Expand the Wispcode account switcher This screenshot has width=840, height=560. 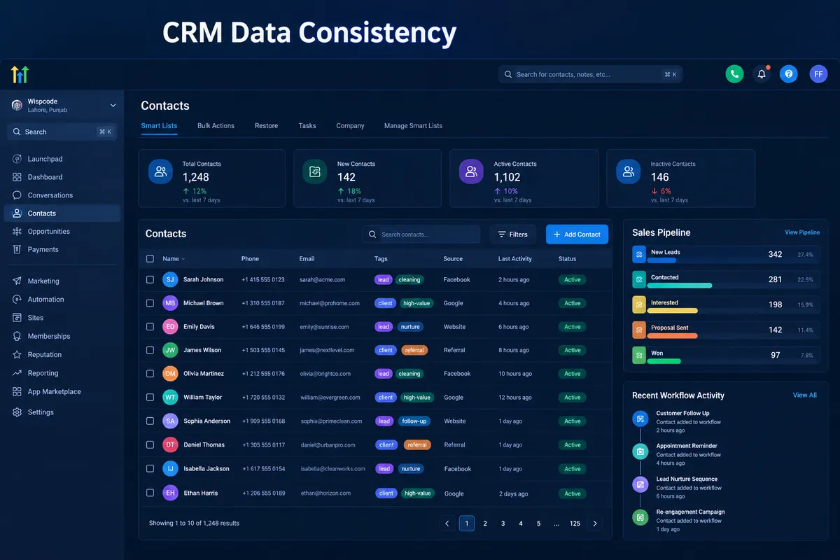[x=113, y=106]
